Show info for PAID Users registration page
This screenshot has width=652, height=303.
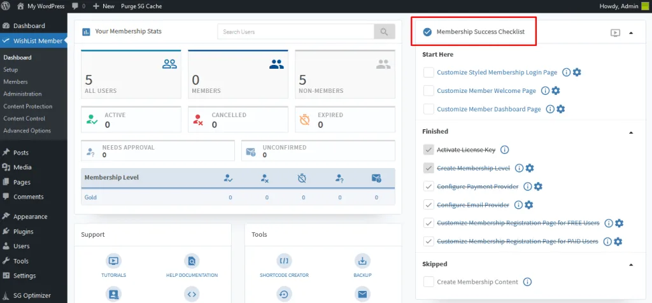[x=607, y=241]
